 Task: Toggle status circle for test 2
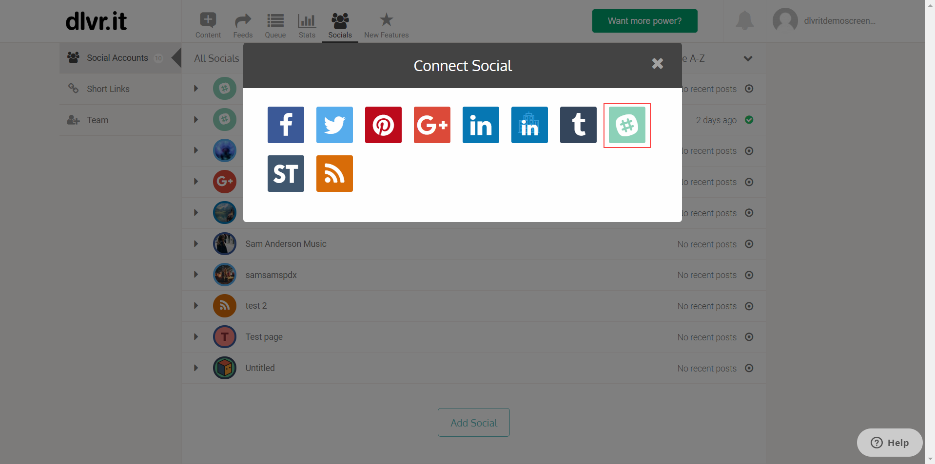click(749, 306)
